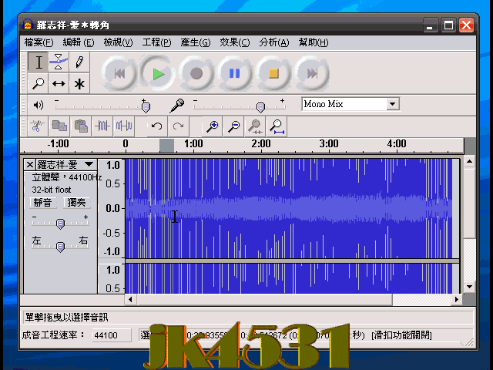
Task: Click the input volume slider handle
Action: tap(260, 107)
